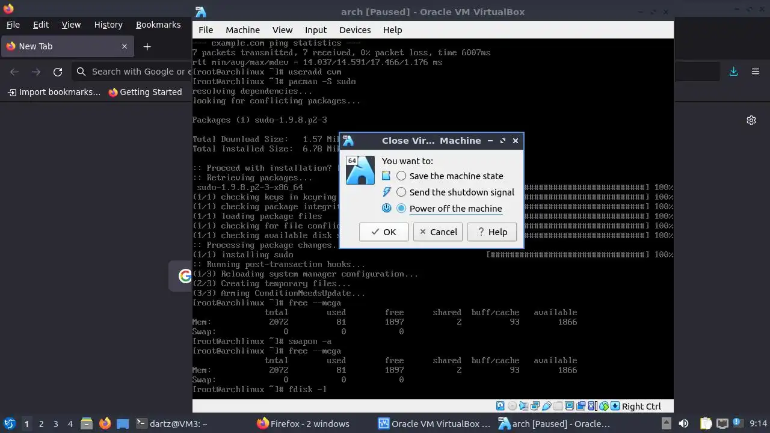Open Firefox Edit menu
Screen dimensions: 770x433
click(x=41, y=25)
